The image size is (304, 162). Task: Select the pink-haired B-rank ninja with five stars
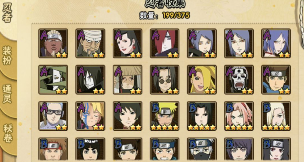pos(239,116)
